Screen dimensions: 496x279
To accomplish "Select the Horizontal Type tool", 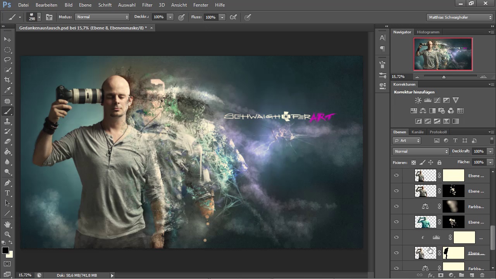I will tap(7, 193).
